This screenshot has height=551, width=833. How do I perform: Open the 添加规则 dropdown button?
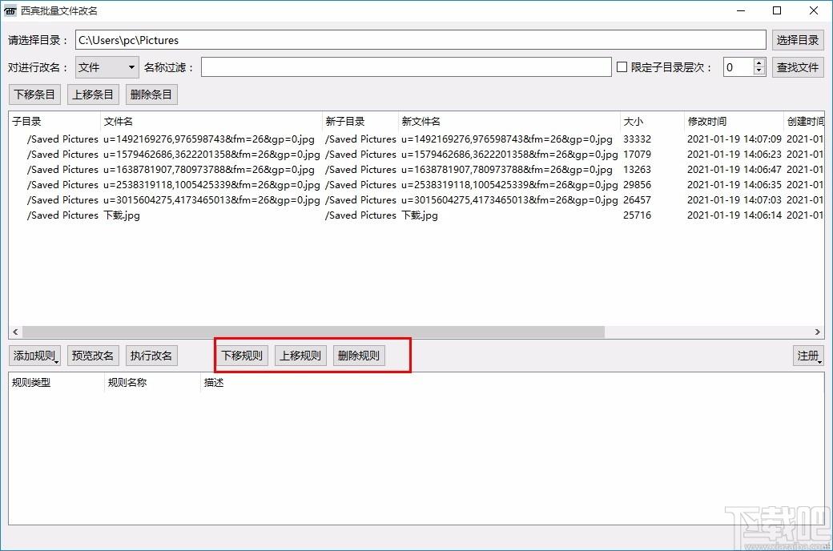pyautogui.click(x=34, y=356)
